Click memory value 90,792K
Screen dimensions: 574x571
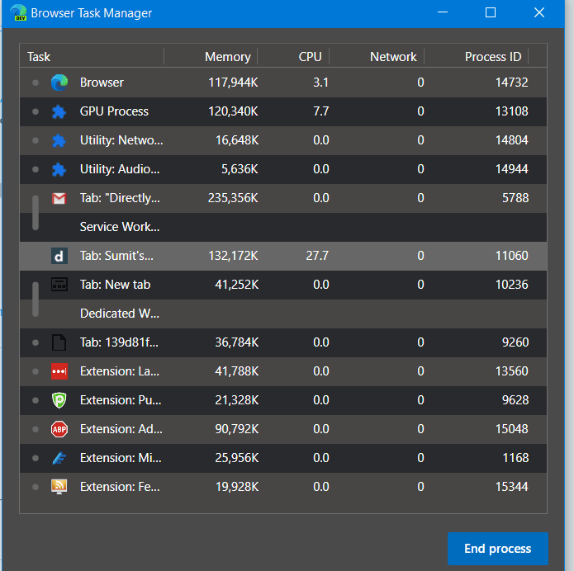[x=236, y=429]
